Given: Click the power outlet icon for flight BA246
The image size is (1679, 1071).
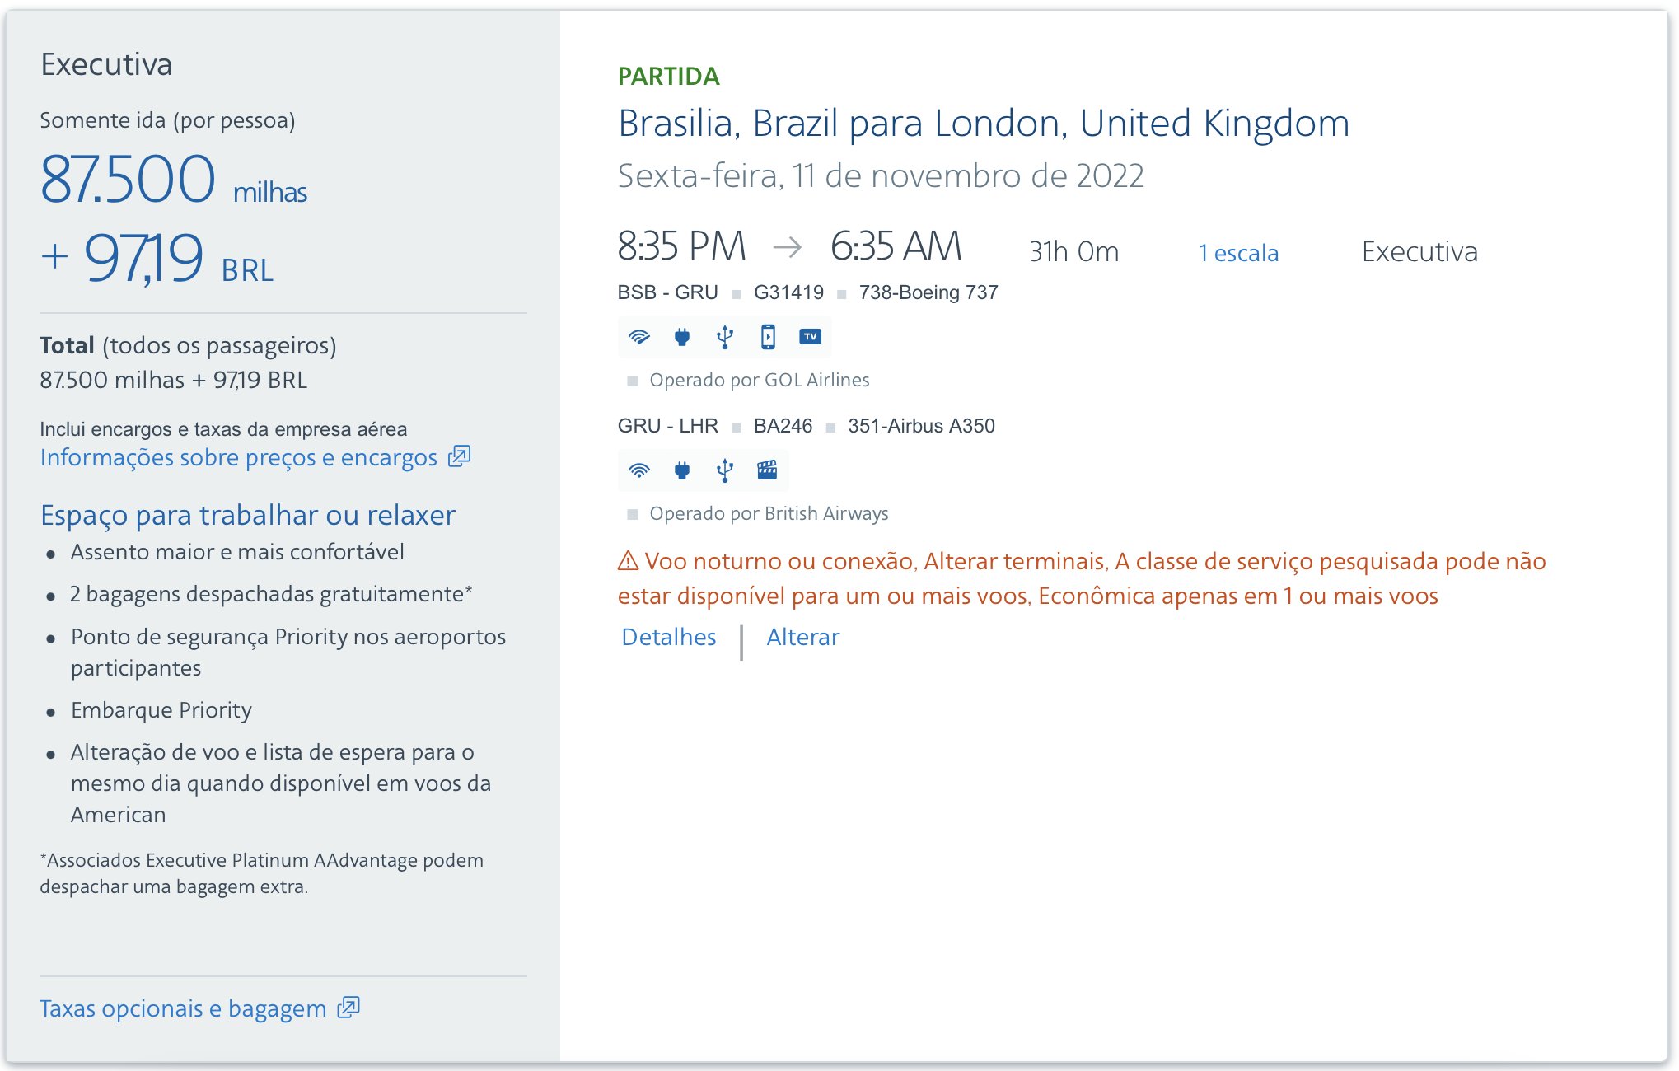Looking at the screenshot, I should [x=682, y=470].
